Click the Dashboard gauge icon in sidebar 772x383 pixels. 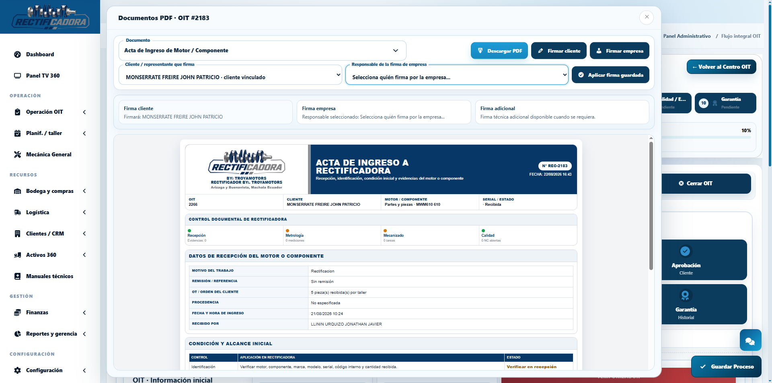(17, 55)
